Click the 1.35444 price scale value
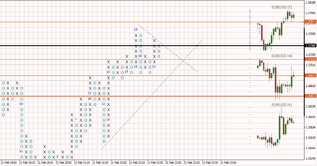Screen dimensions: 317x166 (x=311, y=148)
